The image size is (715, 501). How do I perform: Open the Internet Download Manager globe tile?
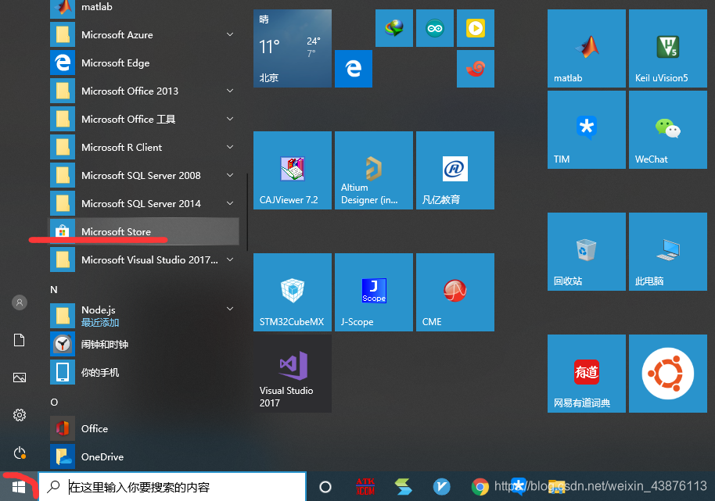tap(394, 28)
